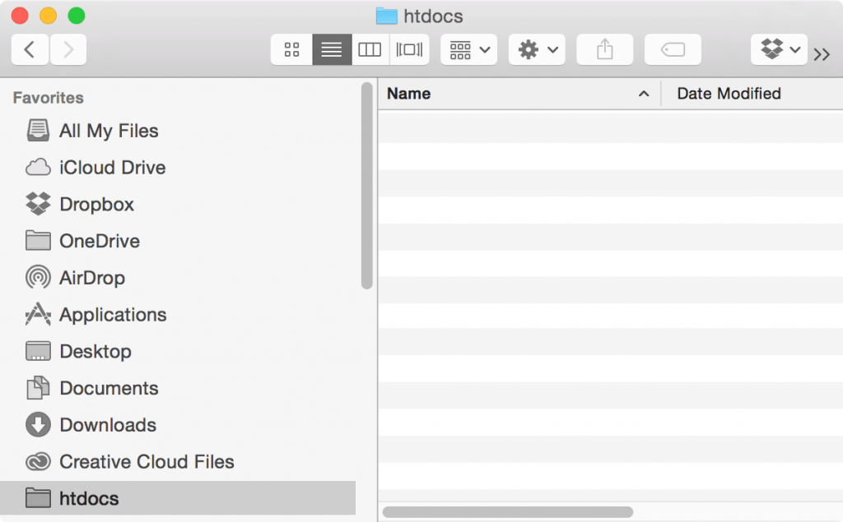The image size is (843, 522).
Task: Switch to column view
Action: 370,50
